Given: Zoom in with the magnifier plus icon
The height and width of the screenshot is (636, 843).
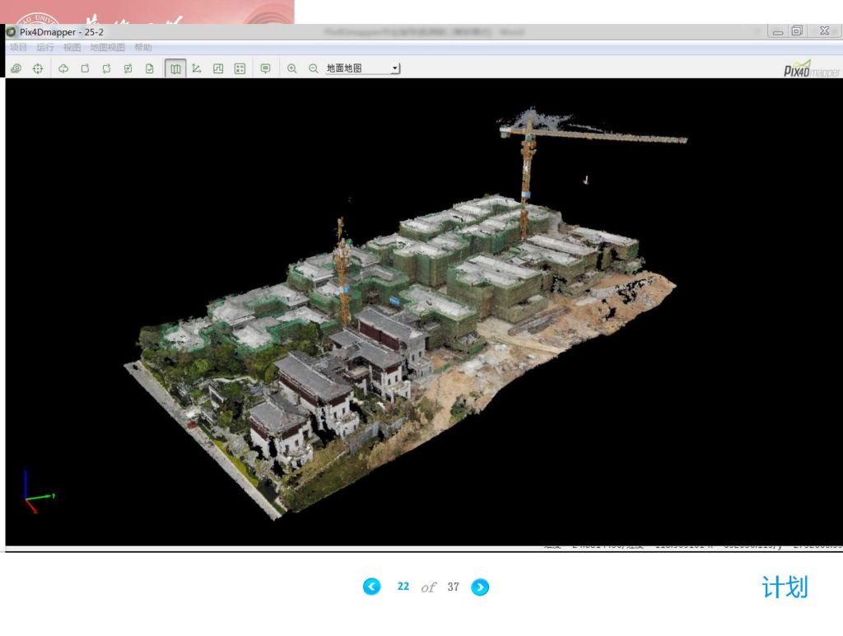Looking at the screenshot, I should coord(291,68).
